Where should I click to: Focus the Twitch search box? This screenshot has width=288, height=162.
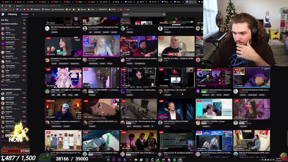pos(142,14)
